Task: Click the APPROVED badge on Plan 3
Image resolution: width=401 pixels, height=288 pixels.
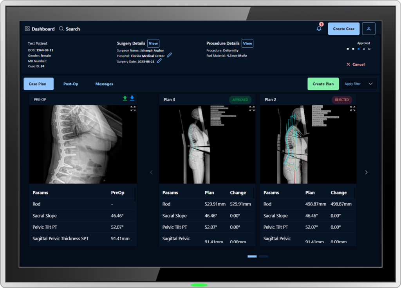Action: pos(240,100)
